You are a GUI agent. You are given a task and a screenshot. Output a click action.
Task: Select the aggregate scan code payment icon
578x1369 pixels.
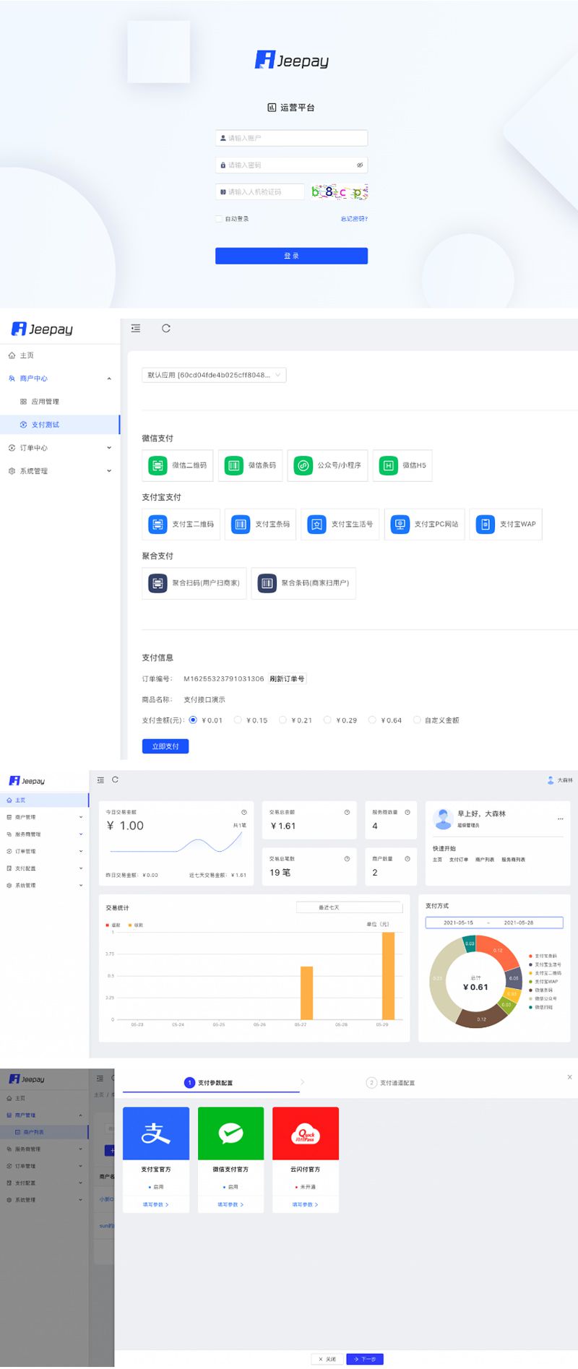pos(158,583)
